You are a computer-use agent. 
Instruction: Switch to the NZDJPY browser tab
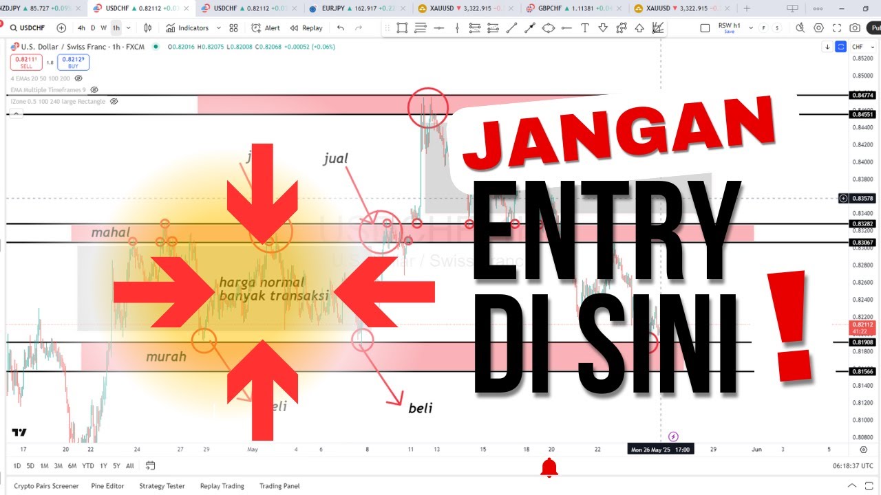coord(41,8)
